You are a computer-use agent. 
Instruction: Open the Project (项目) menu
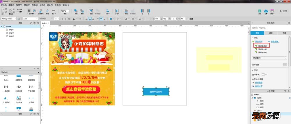pos(27,5)
